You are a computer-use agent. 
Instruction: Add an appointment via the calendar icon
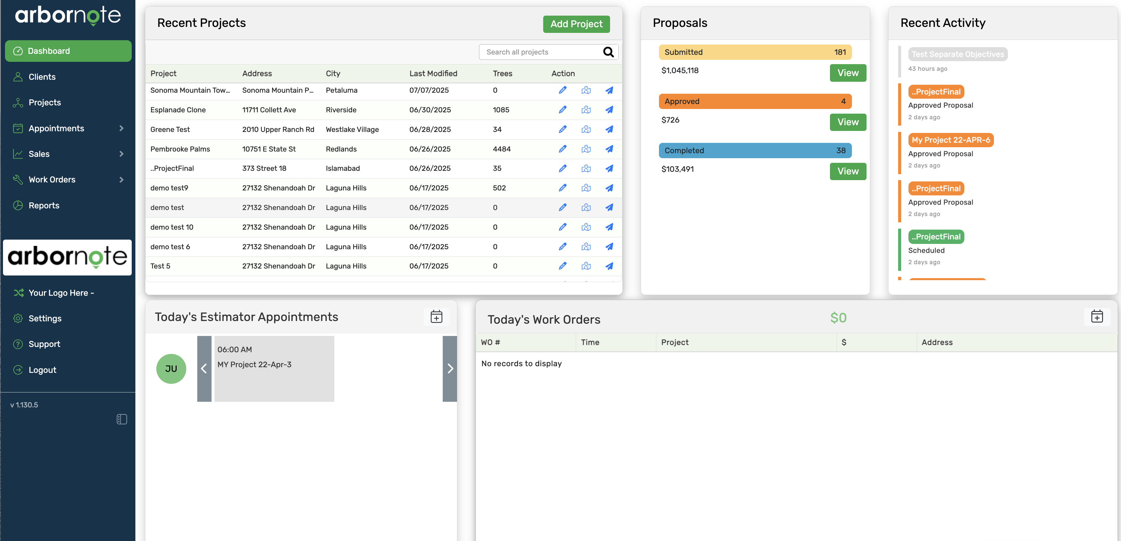tap(436, 317)
